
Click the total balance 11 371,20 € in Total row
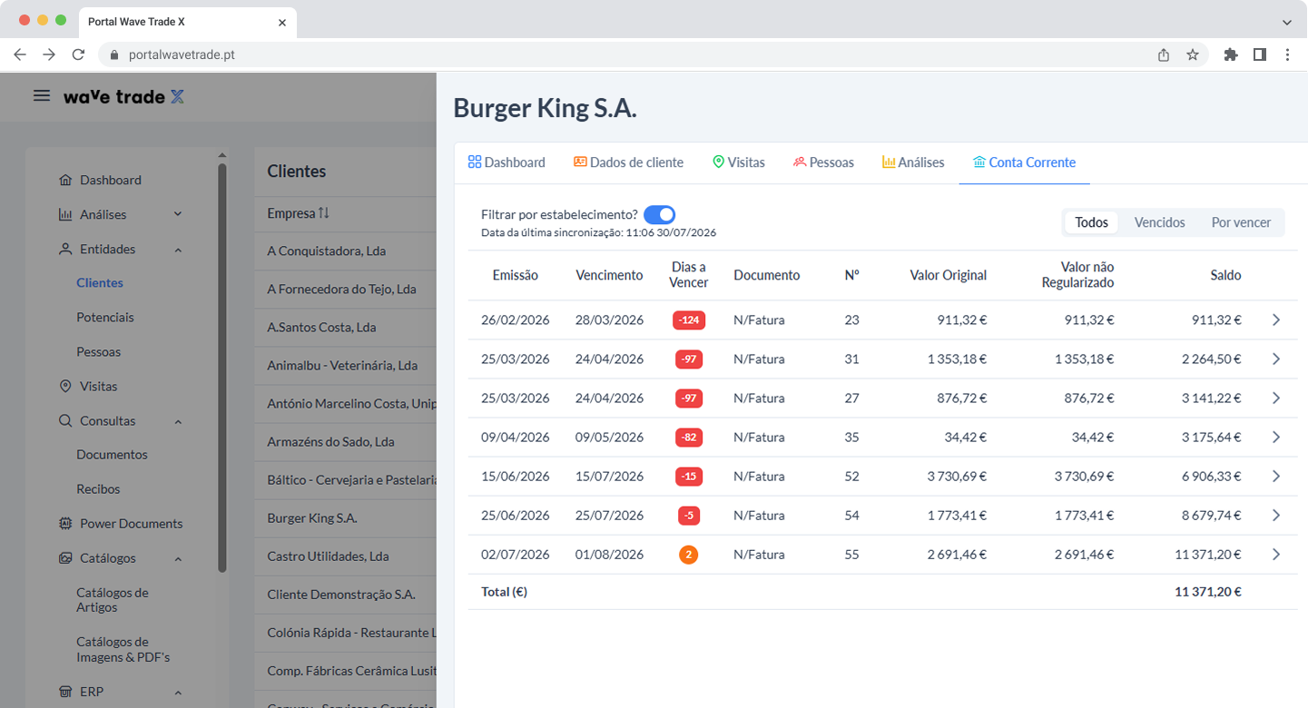[x=1207, y=592]
